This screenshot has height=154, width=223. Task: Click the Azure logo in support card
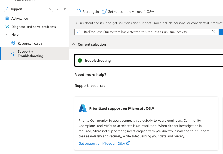click(x=83, y=108)
